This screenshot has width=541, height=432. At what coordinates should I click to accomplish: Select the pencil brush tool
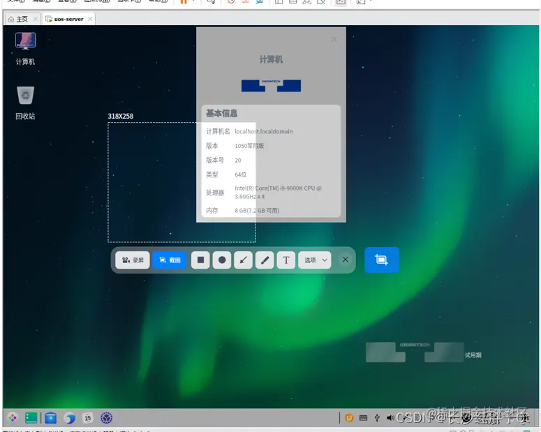click(265, 260)
